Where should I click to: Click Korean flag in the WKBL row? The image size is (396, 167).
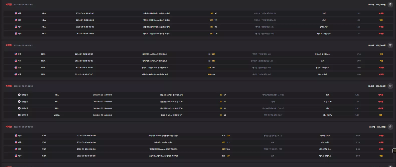19,115
